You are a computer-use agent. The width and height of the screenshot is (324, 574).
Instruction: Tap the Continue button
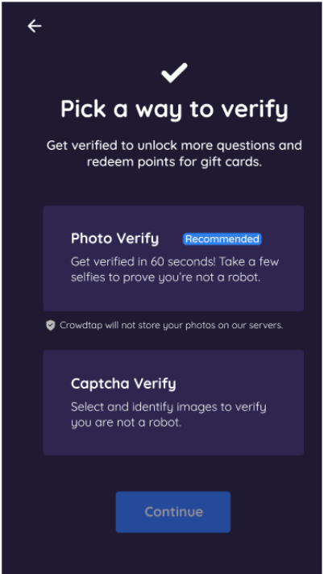click(x=173, y=512)
